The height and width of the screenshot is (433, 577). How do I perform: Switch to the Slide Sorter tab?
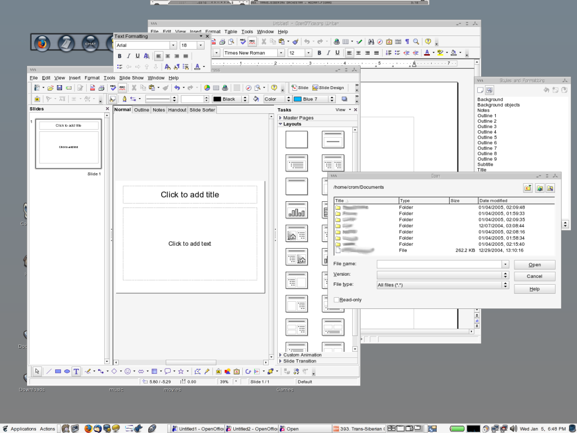pyautogui.click(x=202, y=110)
